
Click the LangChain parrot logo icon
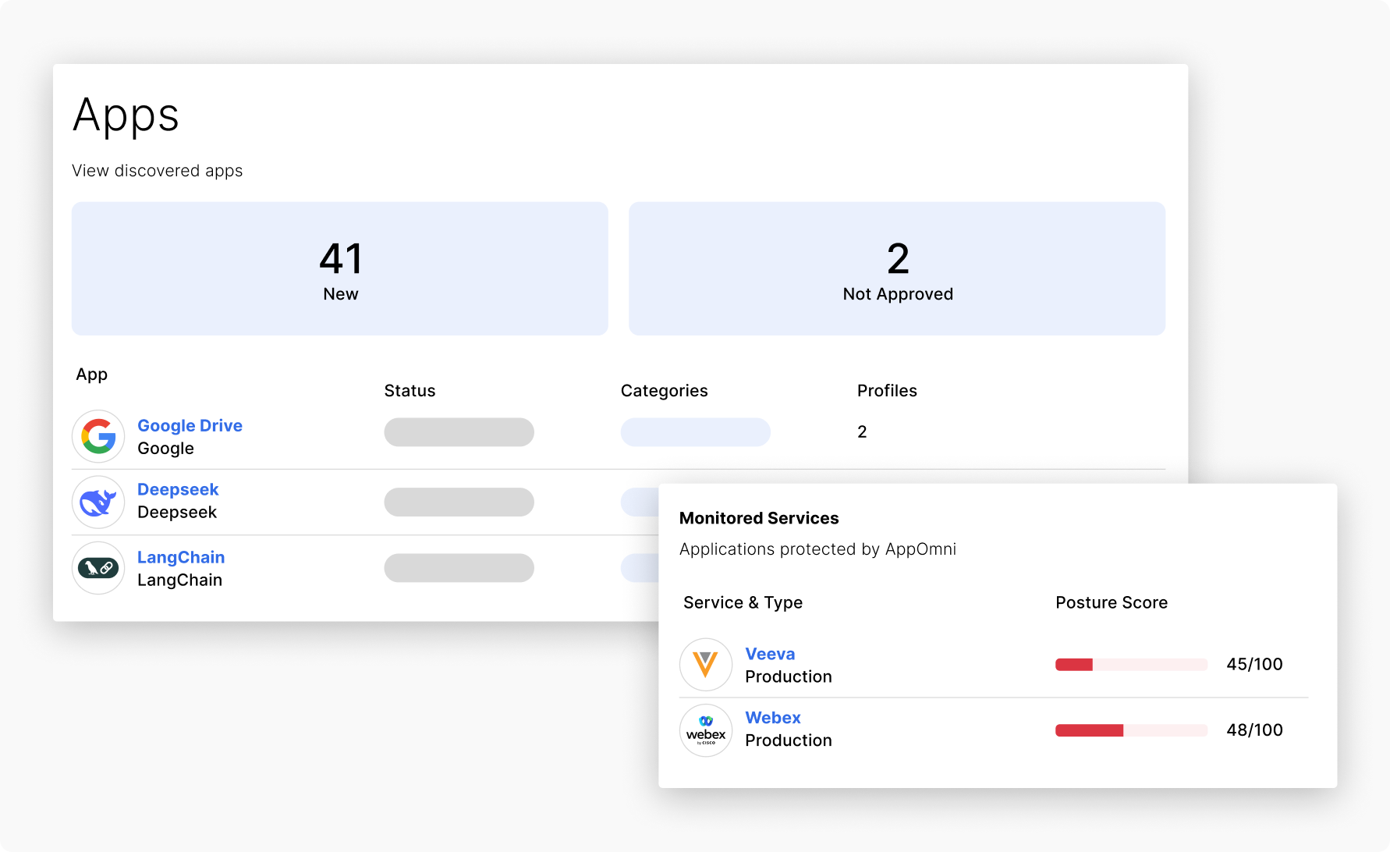pos(98,568)
